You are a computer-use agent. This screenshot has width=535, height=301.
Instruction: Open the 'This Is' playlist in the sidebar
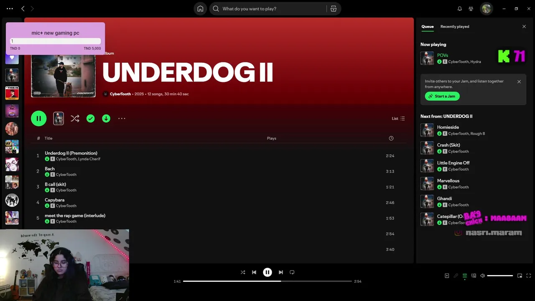12,93
